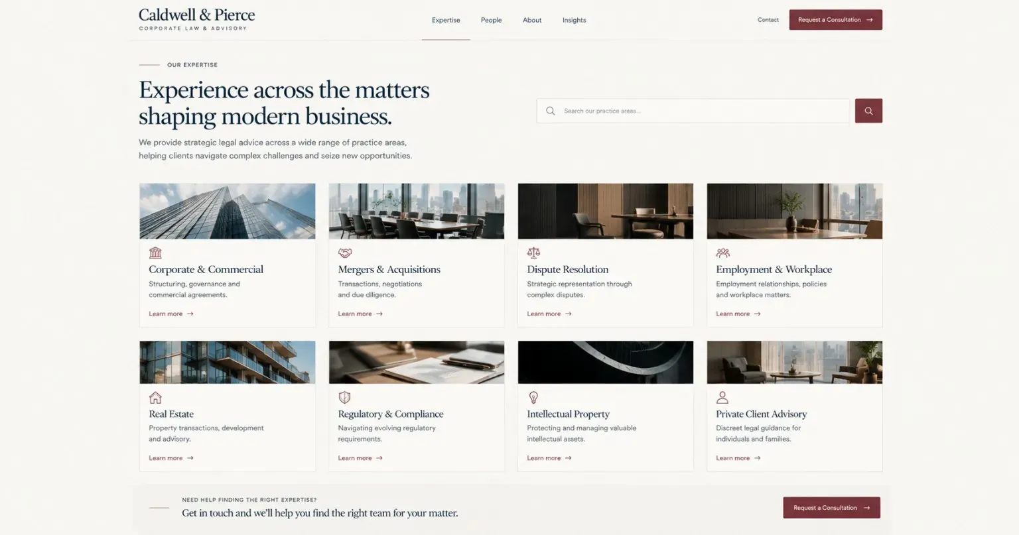This screenshot has width=1019, height=535.
Task: Click the Caldwell & Pierce logo
Action: [x=196, y=19]
